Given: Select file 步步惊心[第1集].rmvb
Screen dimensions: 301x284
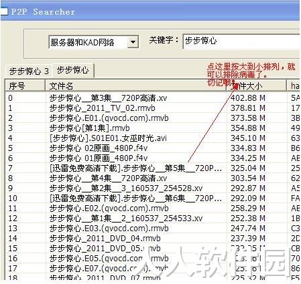Looking at the screenshot, I should point(90,128).
